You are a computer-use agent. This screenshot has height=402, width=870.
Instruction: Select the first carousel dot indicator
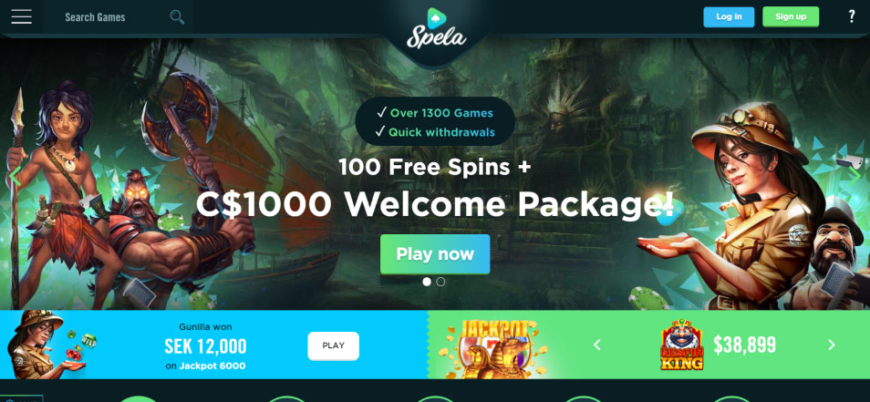pyautogui.click(x=427, y=282)
